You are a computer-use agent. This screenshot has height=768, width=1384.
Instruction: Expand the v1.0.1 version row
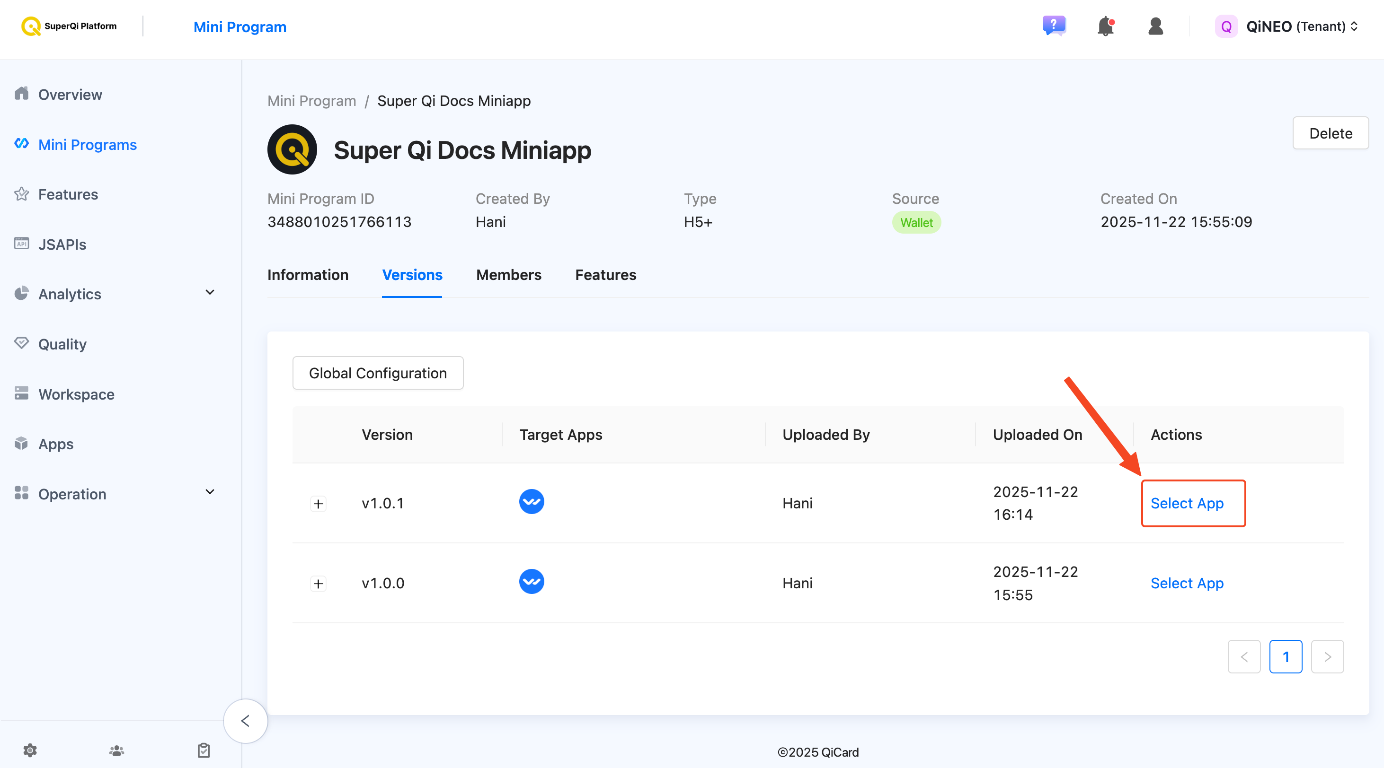pyautogui.click(x=319, y=504)
